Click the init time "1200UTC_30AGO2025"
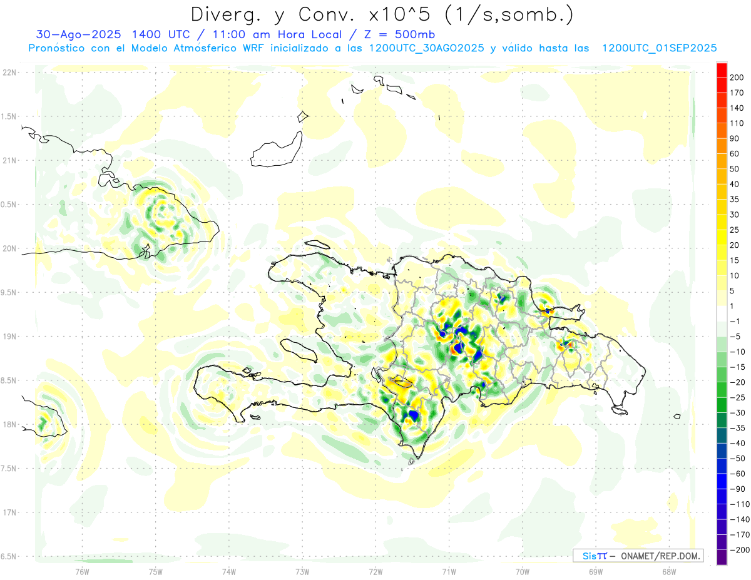This screenshot has width=751, height=580. coord(426,48)
